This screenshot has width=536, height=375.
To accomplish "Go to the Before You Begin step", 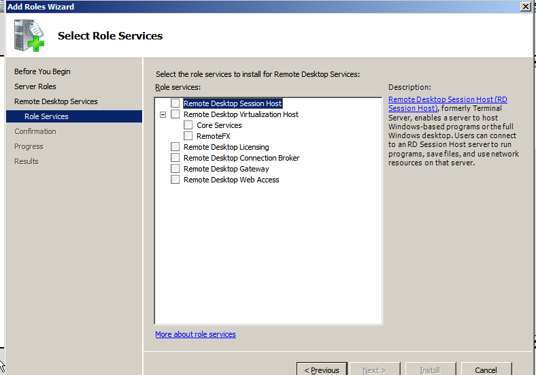I will 42,71.
